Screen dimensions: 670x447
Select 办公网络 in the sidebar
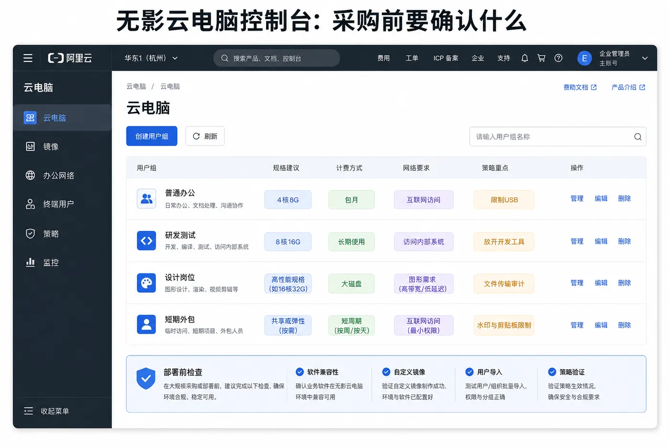(62, 175)
